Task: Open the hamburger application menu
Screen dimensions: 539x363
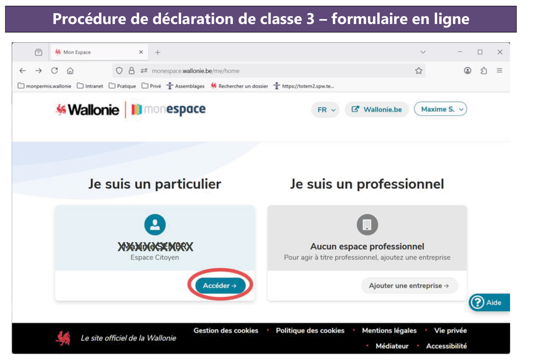Action: pos(499,71)
